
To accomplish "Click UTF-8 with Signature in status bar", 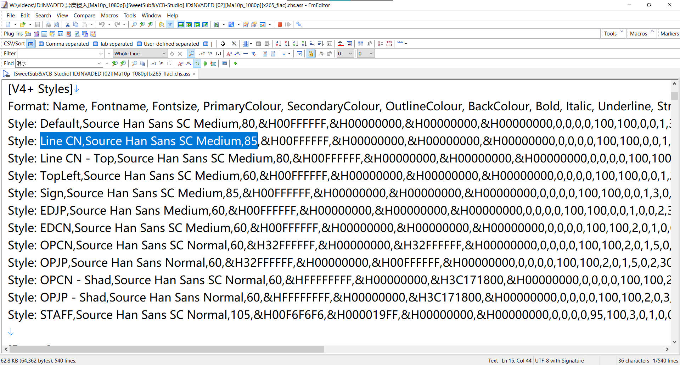I will point(559,360).
